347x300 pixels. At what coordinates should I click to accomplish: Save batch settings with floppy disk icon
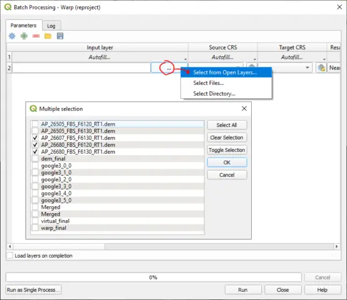60,36
